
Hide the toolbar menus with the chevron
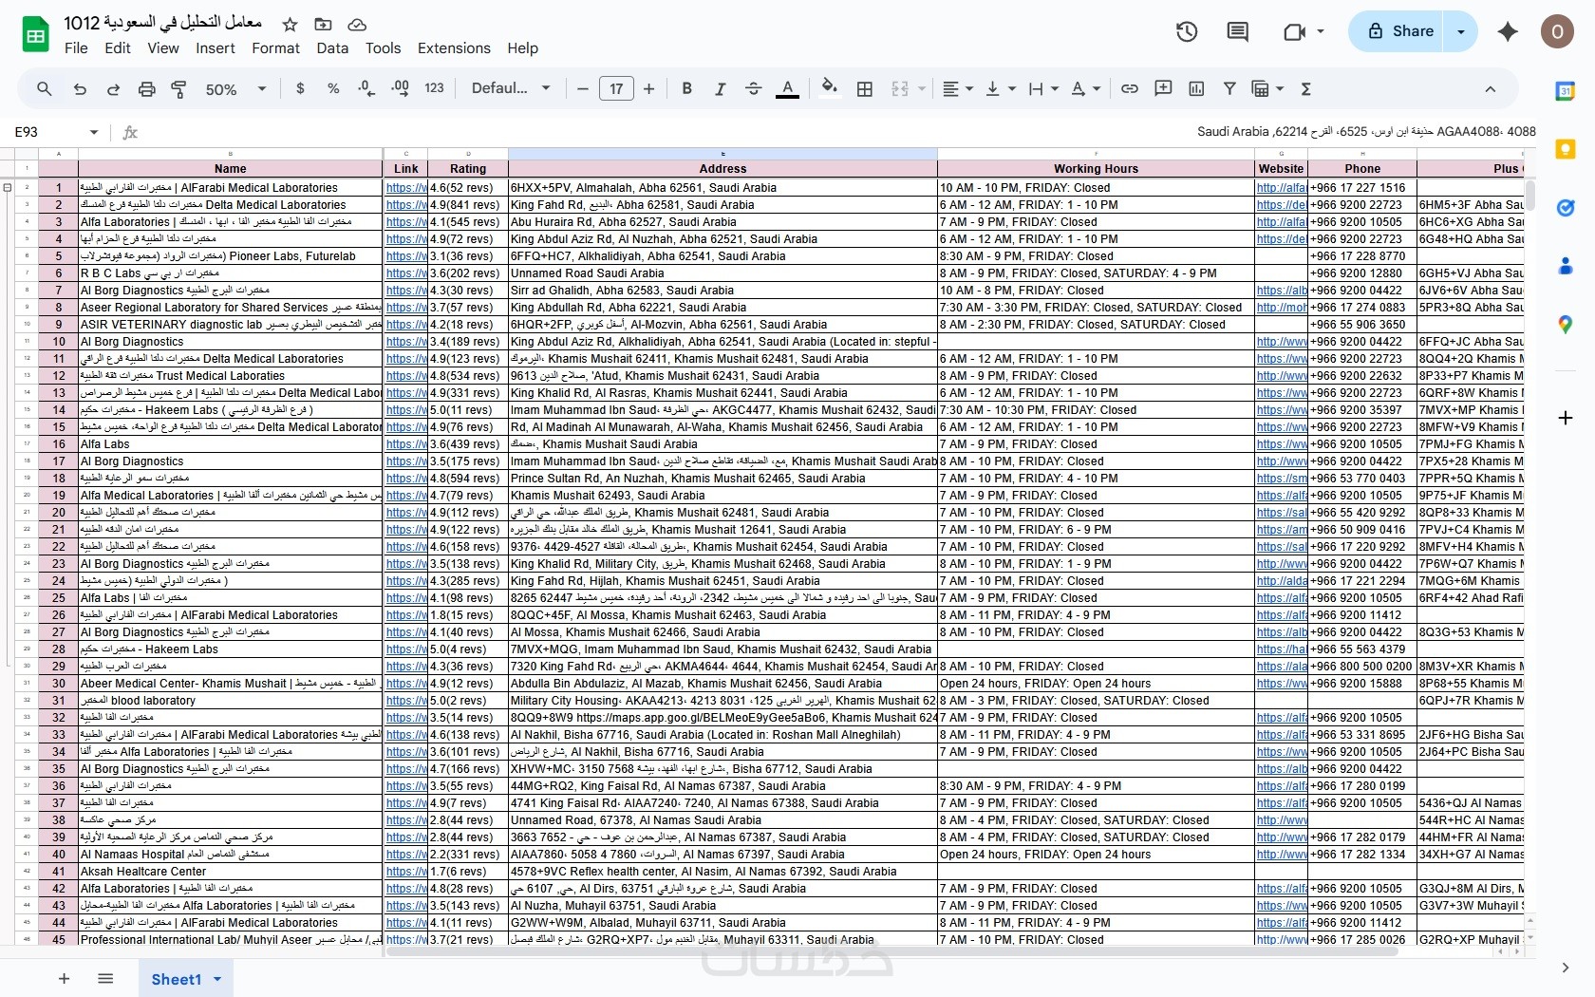tap(1491, 88)
